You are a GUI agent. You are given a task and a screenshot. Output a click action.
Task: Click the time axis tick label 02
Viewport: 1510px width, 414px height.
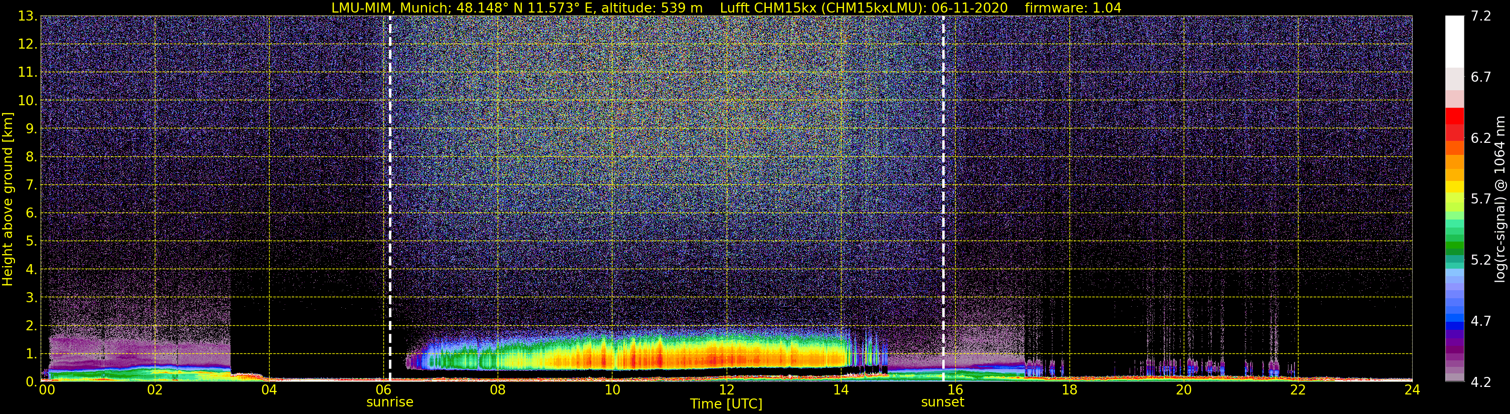(x=155, y=390)
